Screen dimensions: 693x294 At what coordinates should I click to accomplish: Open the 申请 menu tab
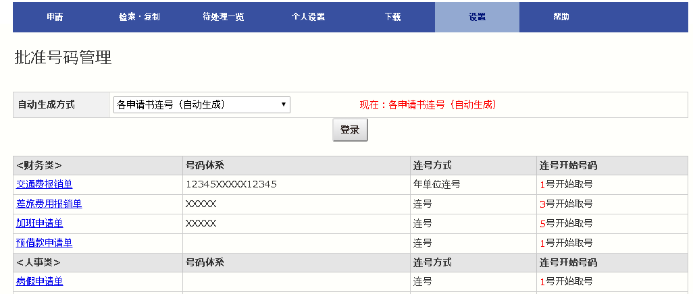[55, 17]
